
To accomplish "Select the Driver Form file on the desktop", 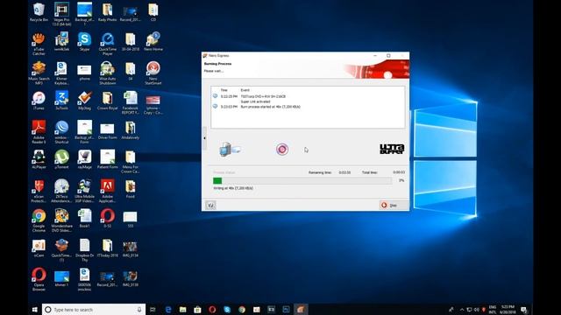I will [107, 130].
